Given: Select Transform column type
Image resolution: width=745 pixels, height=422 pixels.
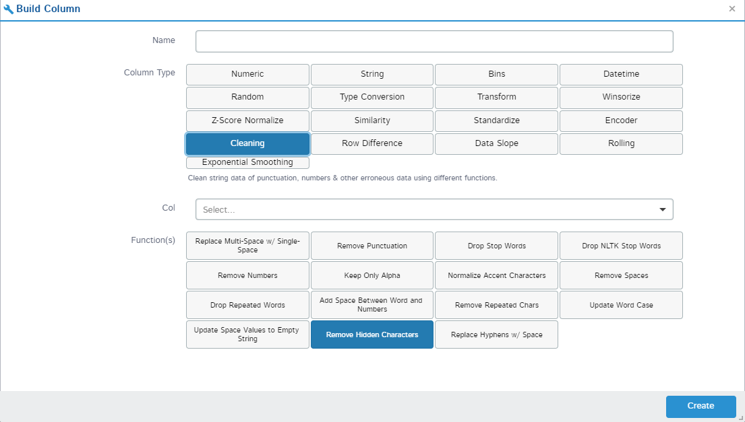Looking at the screenshot, I should point(496,97).
